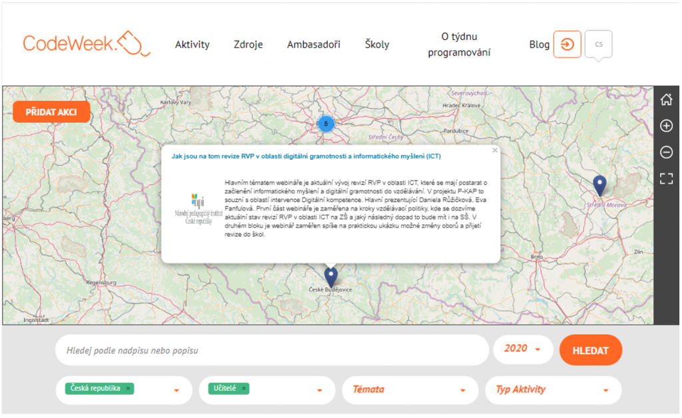The width and height of the screenshot is (682, 418).
Task: Click PŘIDAT AKCI to add an event
Action: [x=51, y=112]
